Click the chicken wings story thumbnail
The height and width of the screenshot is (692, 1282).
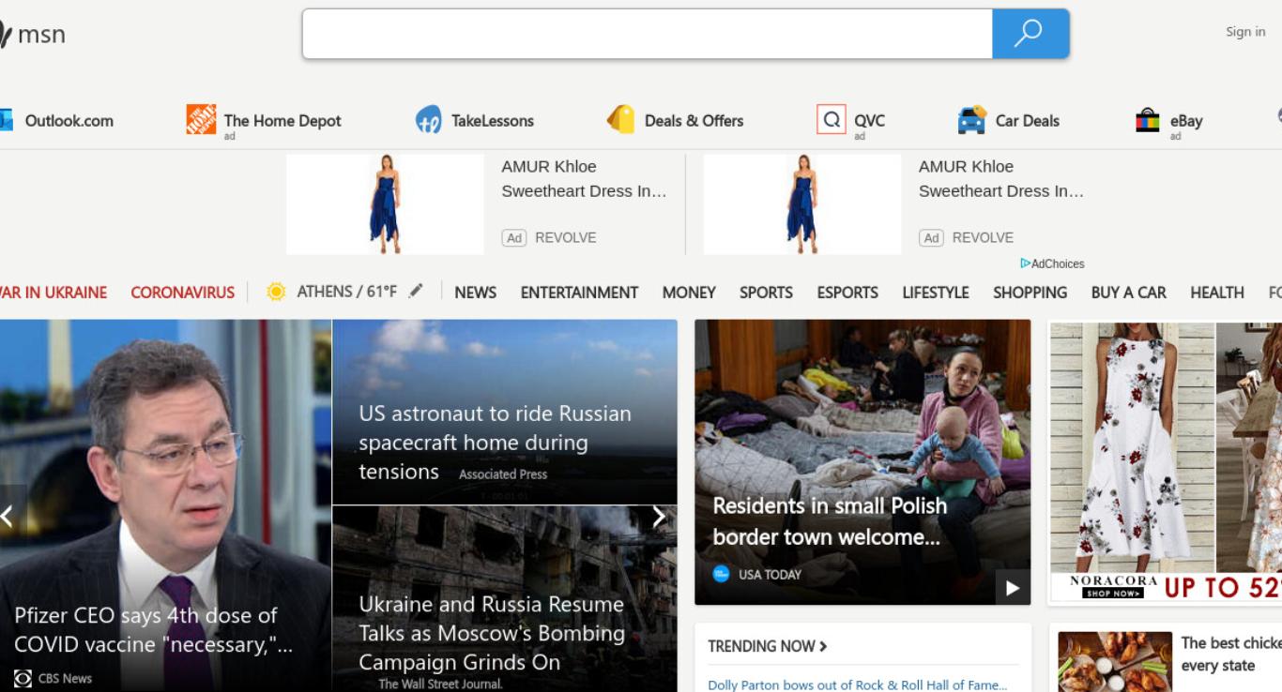click(x=1115, y=662)
